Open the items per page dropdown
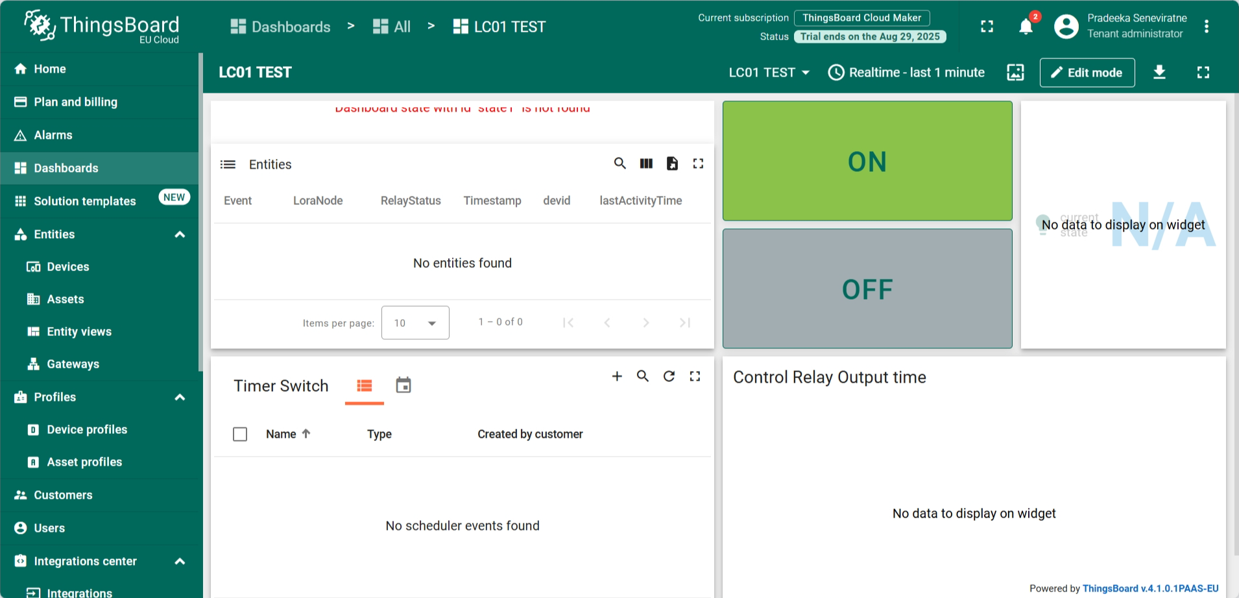Screen dimensions: 1239x598 coord(415,322)
